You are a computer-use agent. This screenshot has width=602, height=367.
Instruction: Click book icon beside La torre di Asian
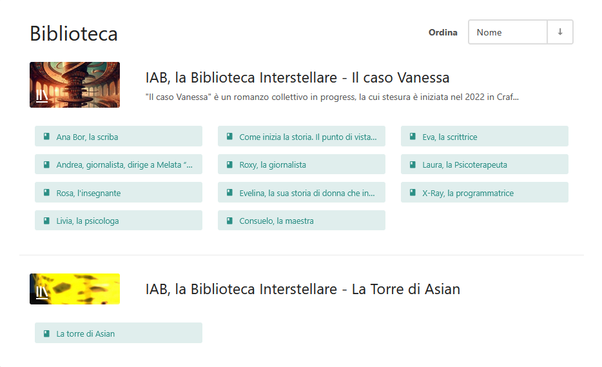(x=46, y=333)
